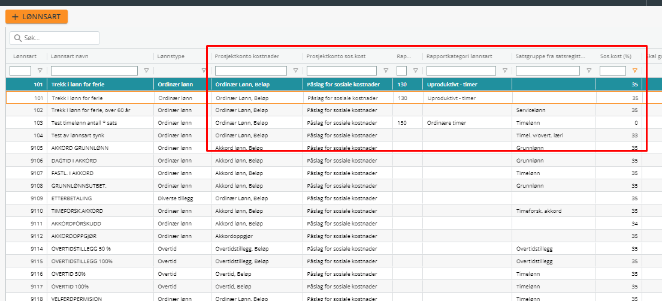Click the Lønnsart navn filter input

tap(94, 71)
